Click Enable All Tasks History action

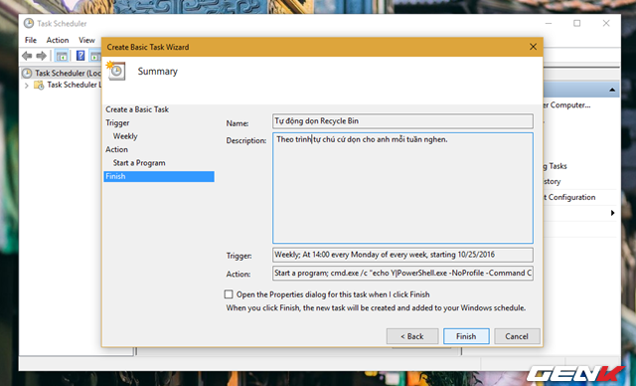pos(553,181)
